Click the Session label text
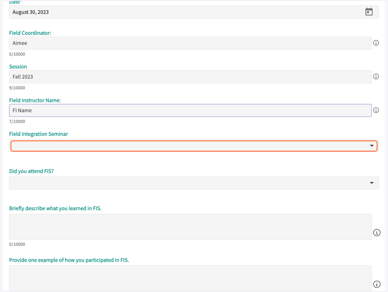The width and height of the screenshot is (388, 292). pos(18,67)
